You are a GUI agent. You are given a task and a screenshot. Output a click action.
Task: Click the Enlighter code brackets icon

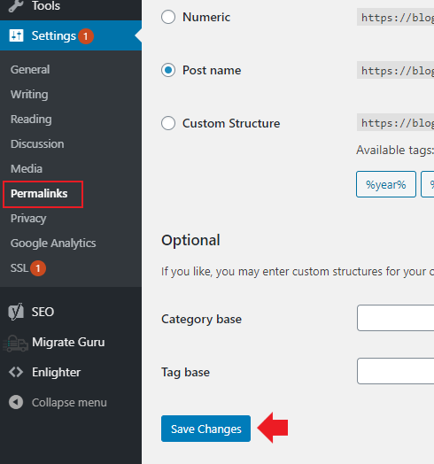tap(16, 372)
